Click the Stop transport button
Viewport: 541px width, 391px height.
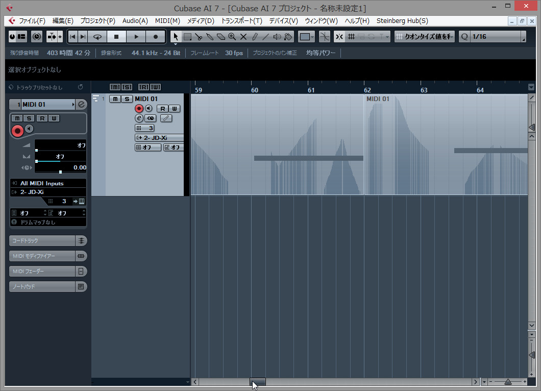[116, 37]
